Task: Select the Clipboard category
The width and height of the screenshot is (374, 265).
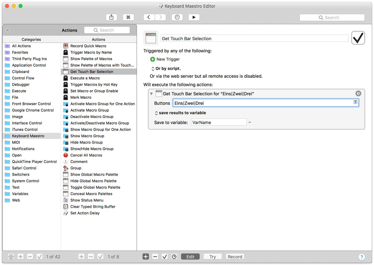Action: click(x=32, y=72)
